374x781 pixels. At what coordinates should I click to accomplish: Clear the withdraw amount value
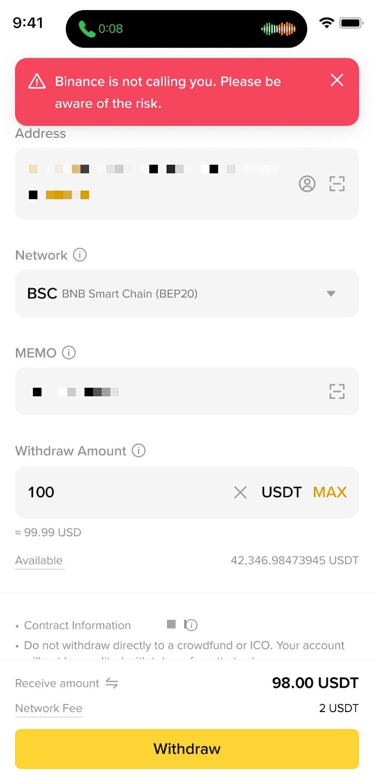(x=240, y=492)
